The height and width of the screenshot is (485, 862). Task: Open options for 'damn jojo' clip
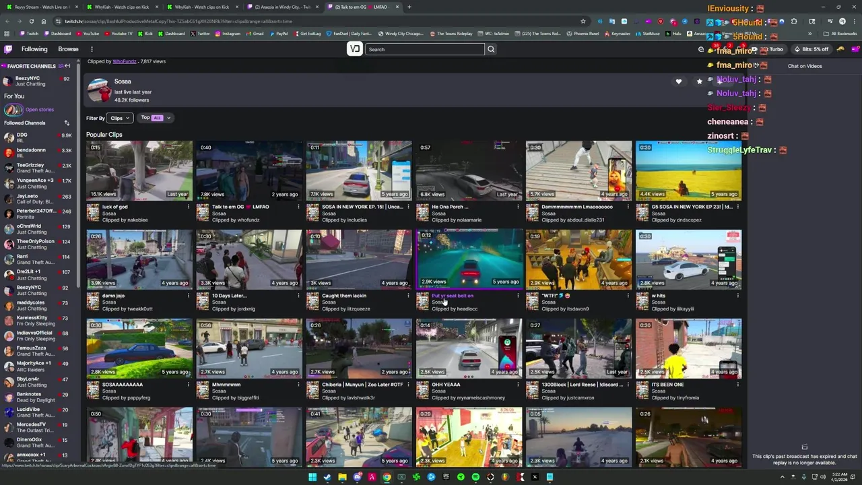189,296
